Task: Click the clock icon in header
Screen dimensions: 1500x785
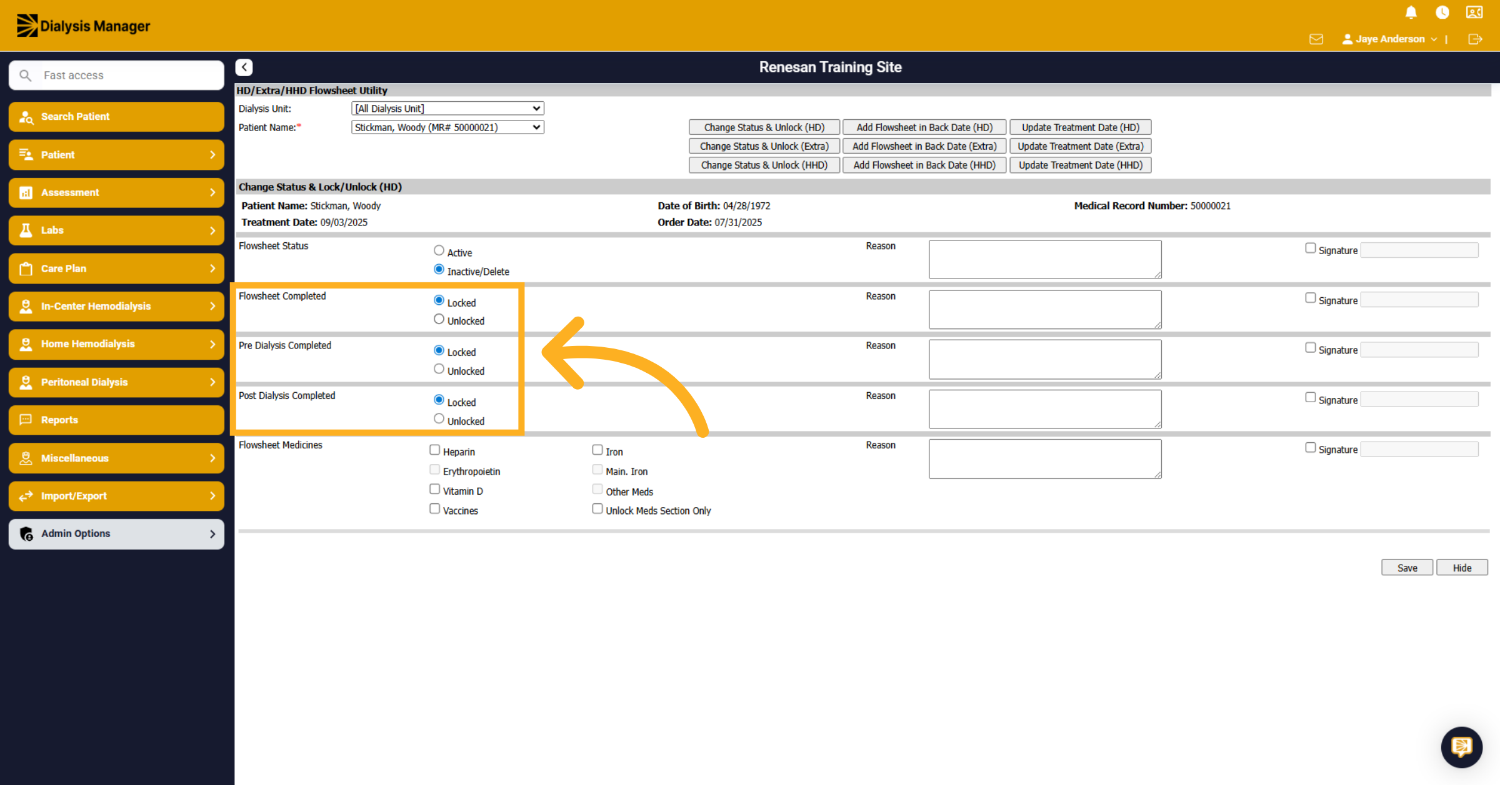Action: point(1442,12)
